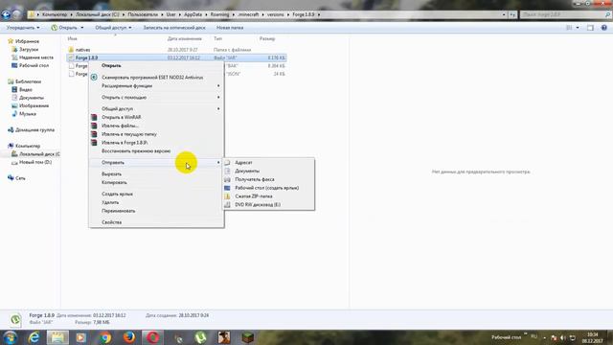Image resolution: width=613 pixels, height=345 pixels.
Task: Open view options dropdown arrow
Action: (x=578, y=28)
